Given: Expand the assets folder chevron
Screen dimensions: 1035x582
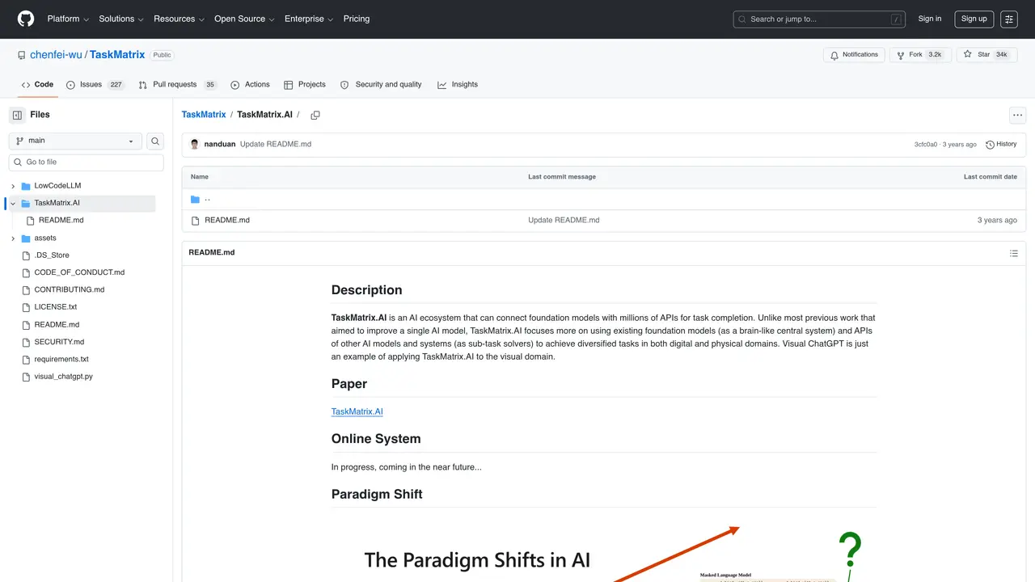Looking at the screenshot, I should (13, 238).
